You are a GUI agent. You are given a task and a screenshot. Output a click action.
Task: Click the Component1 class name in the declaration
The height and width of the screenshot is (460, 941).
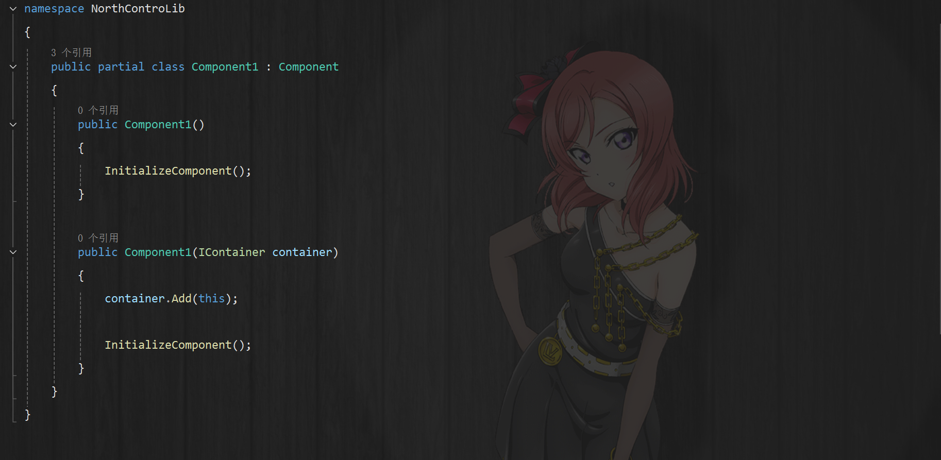point(225,67)
